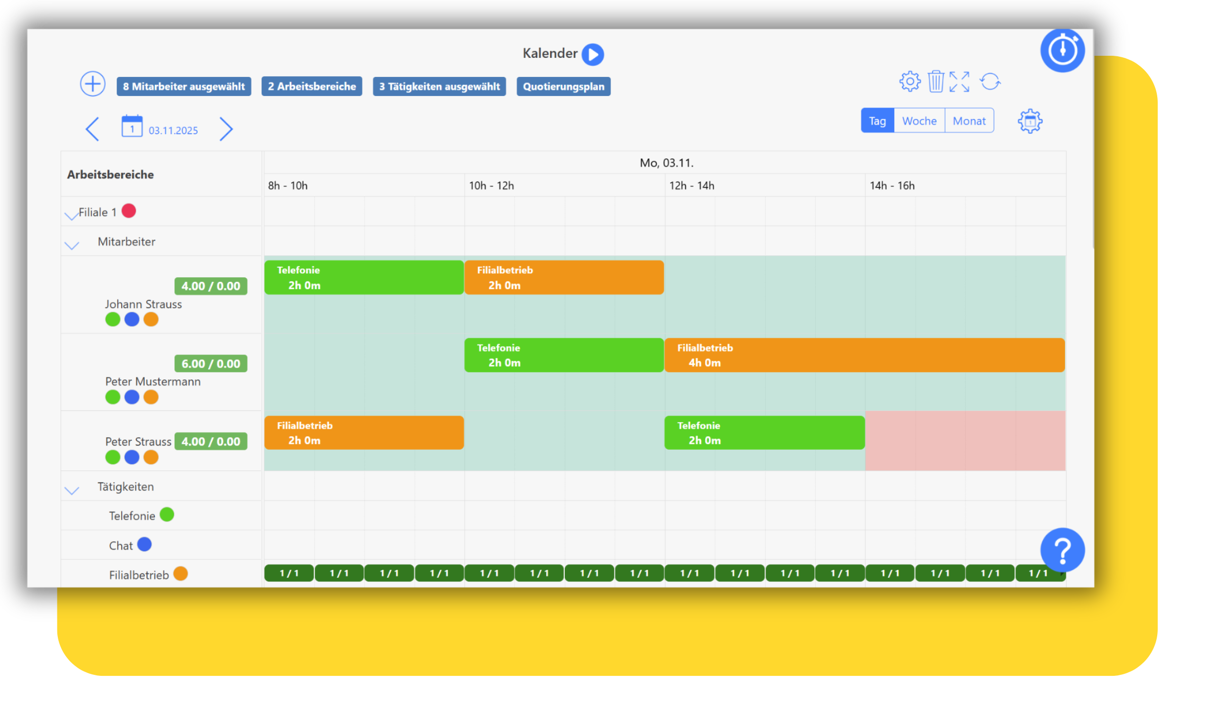Collapse the Filiale 1 group
The width and height of the screenshot is (1207, 707).
(71, 215)
